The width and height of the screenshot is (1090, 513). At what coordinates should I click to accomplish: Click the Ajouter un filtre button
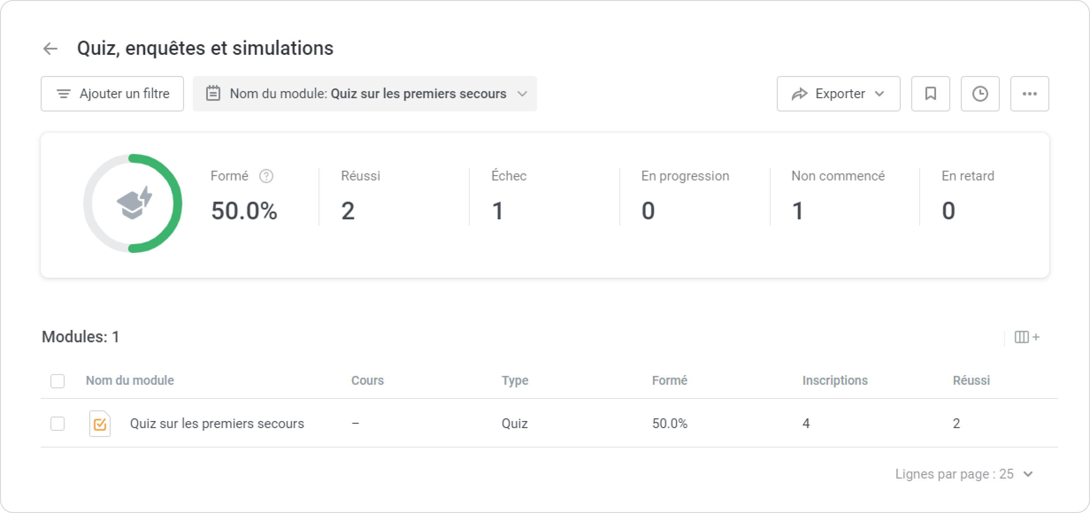click(112, 94)
